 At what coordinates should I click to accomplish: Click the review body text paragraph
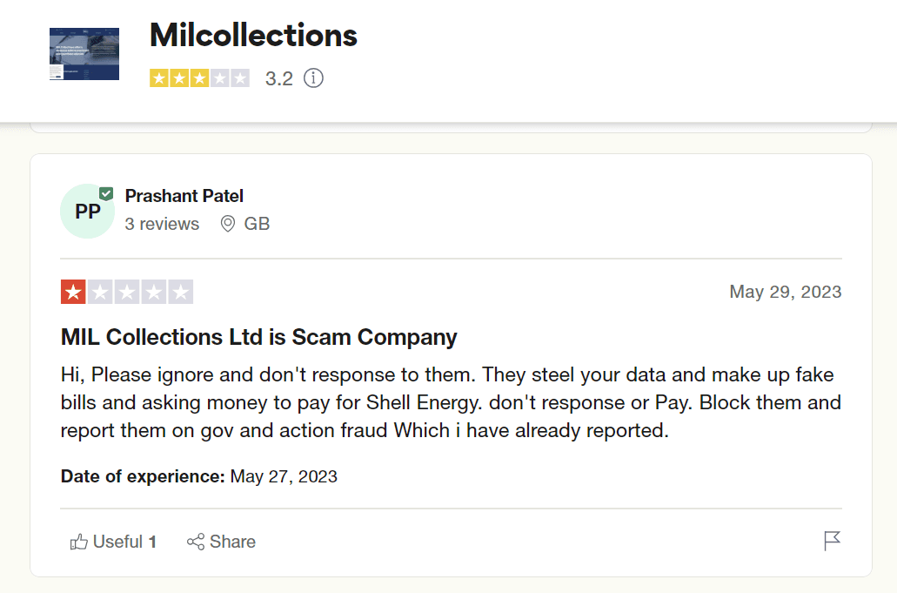tap(451, 402)
